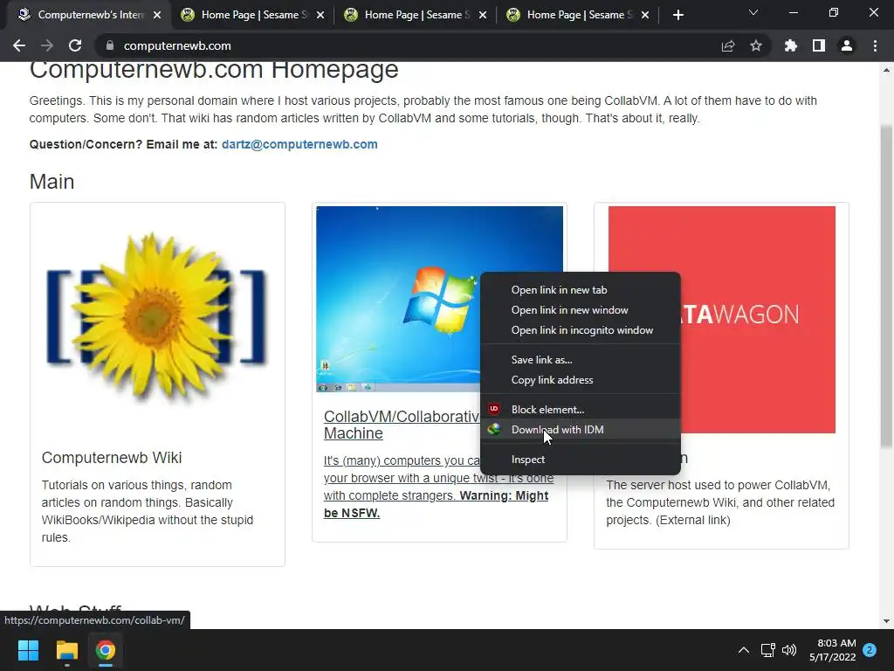
Task: Choose Download with IDM
Action: coord(581,430)
